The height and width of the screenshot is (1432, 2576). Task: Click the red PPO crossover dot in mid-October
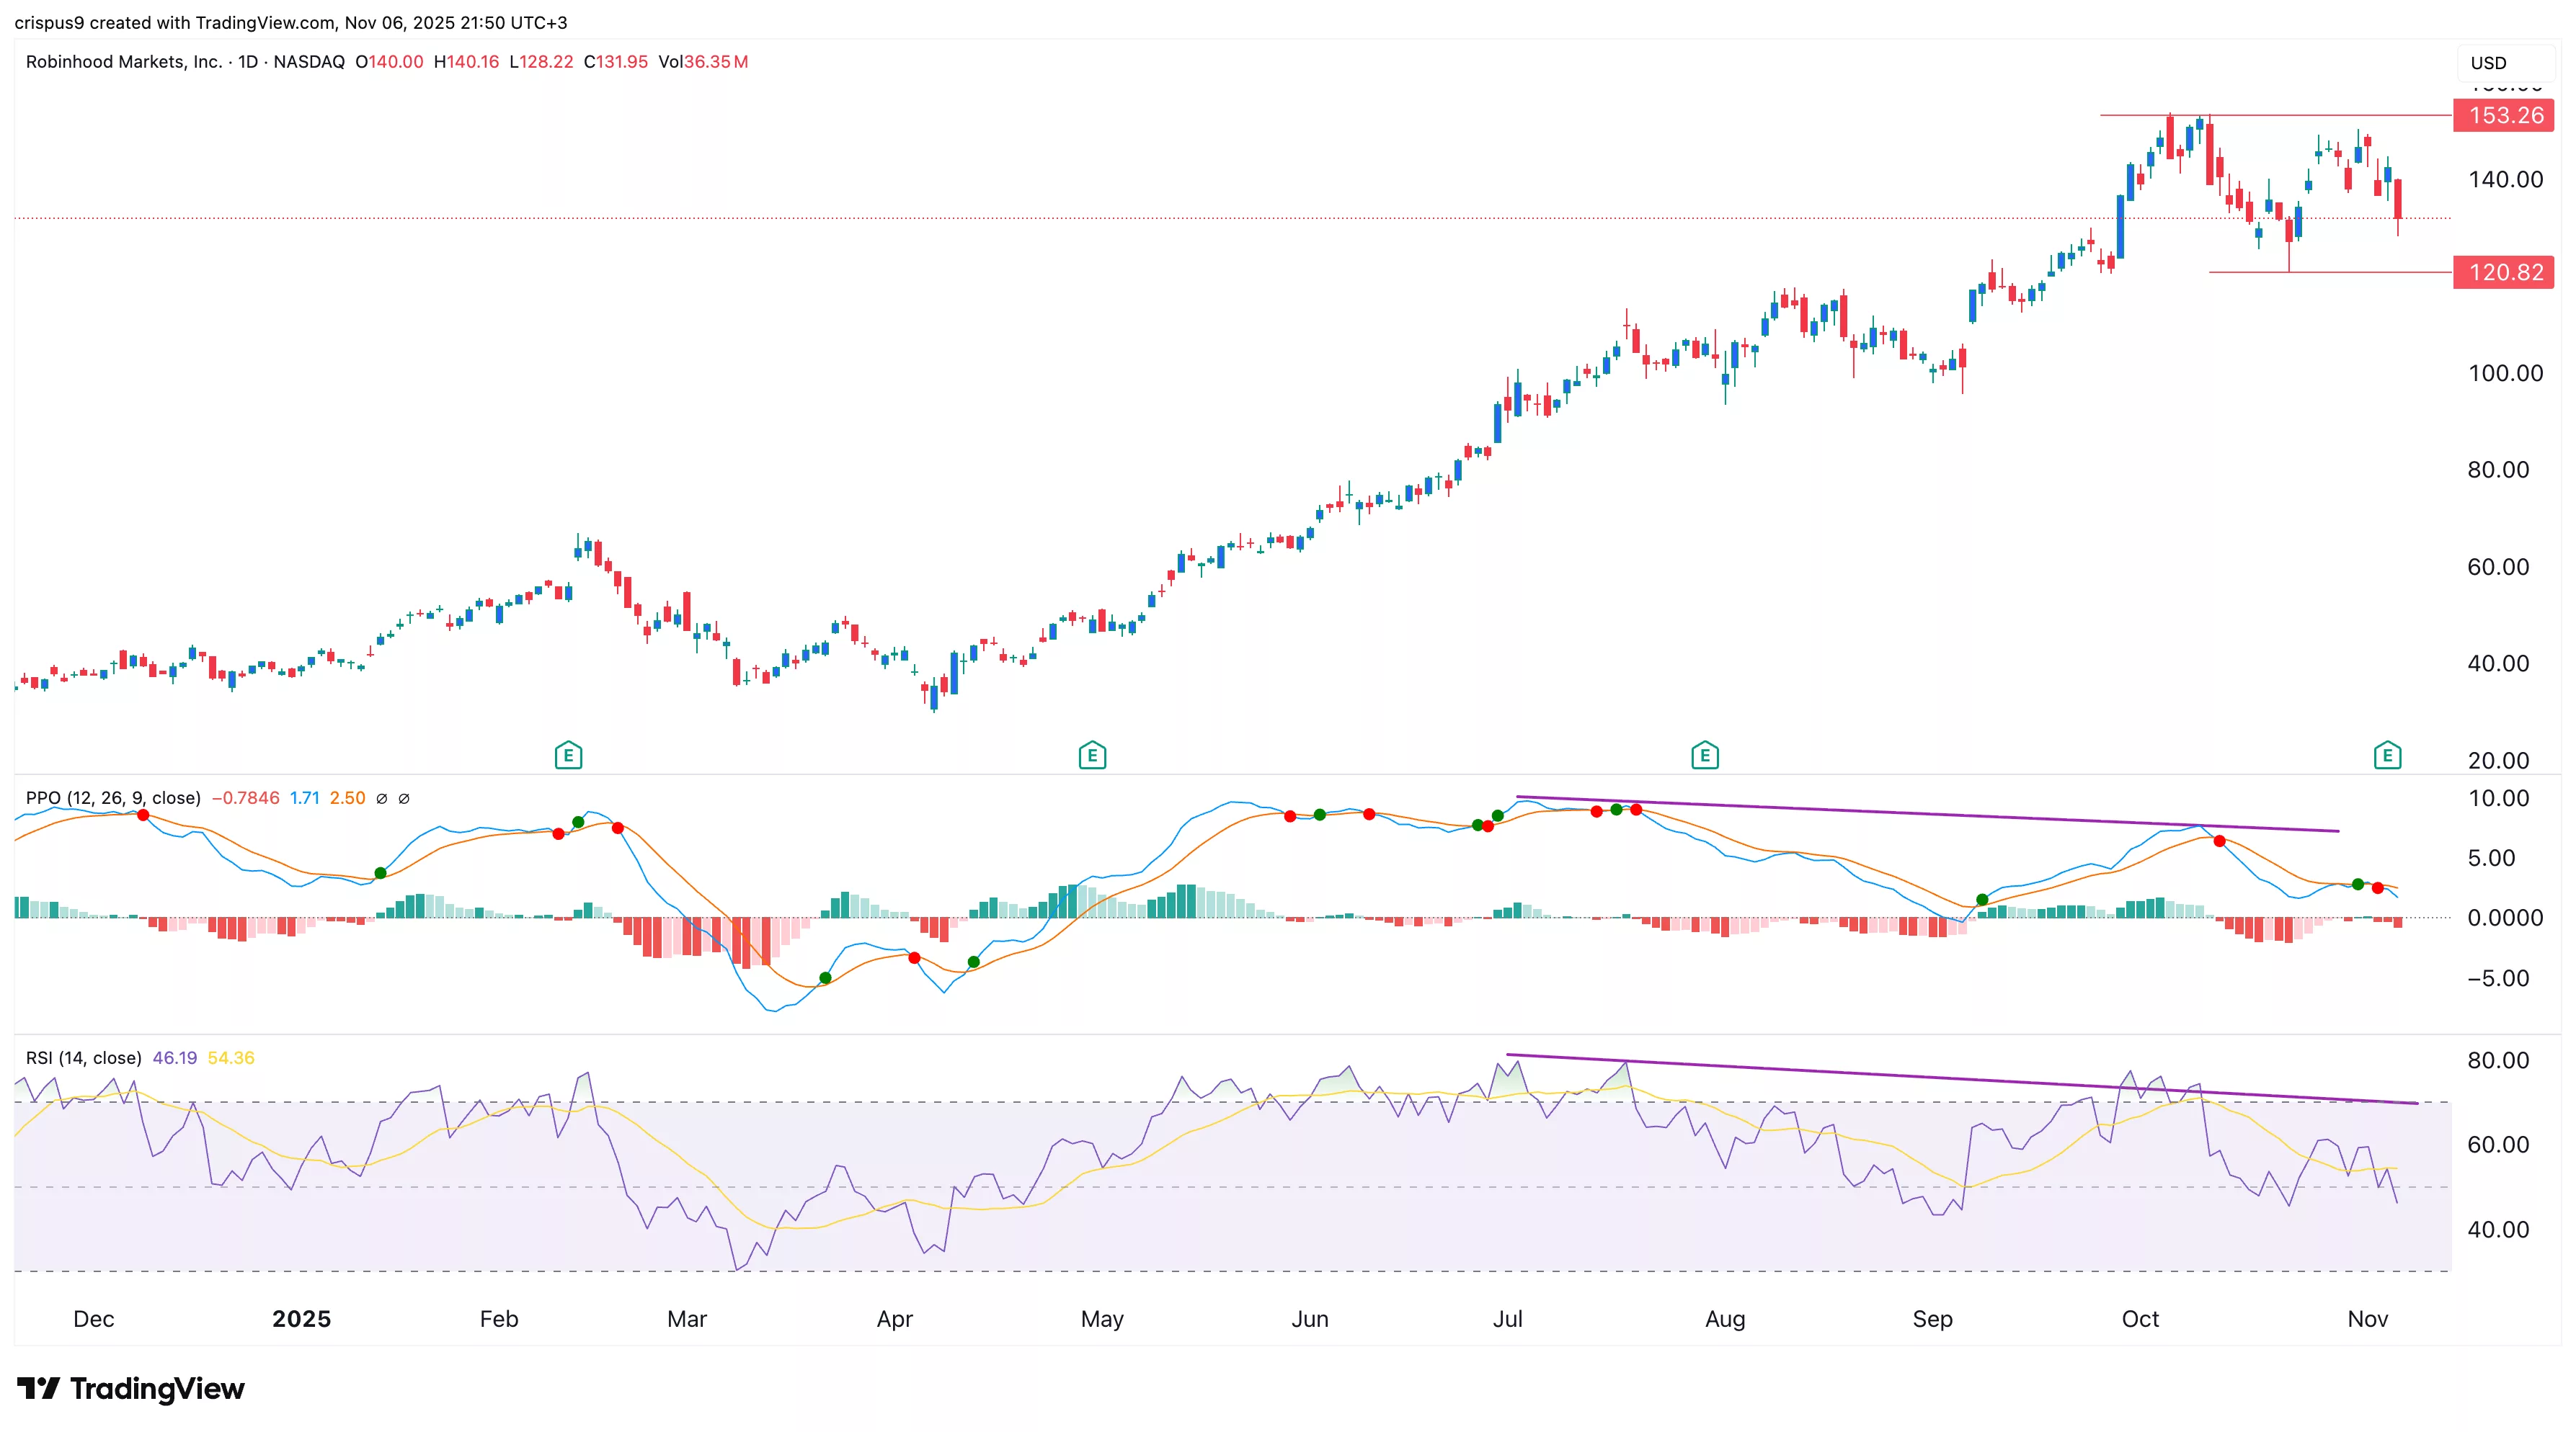[2220, 841]
